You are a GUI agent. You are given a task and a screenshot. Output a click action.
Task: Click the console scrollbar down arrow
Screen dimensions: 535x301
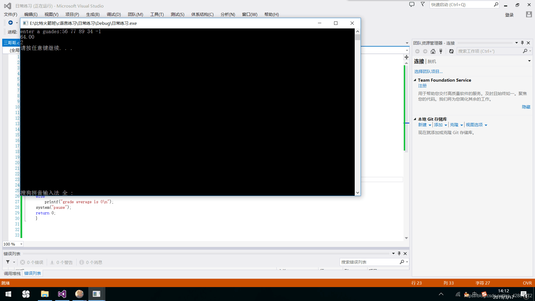pos(358,193)
